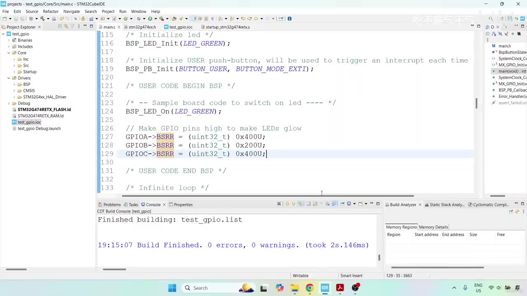This screenshot has height=296, width=527.
Task: Expand the Src folder
Action: coord(14,65)
